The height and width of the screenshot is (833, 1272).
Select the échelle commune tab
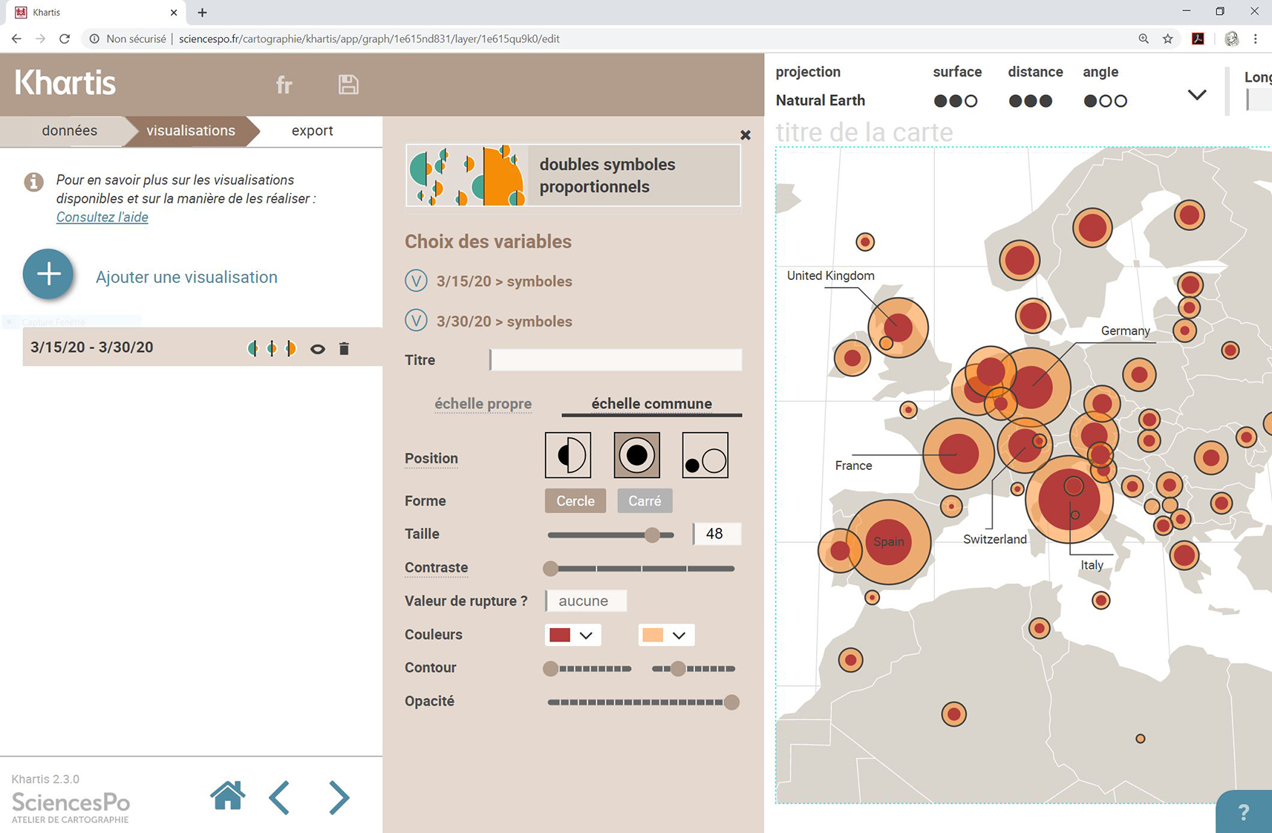pos(651,404)
